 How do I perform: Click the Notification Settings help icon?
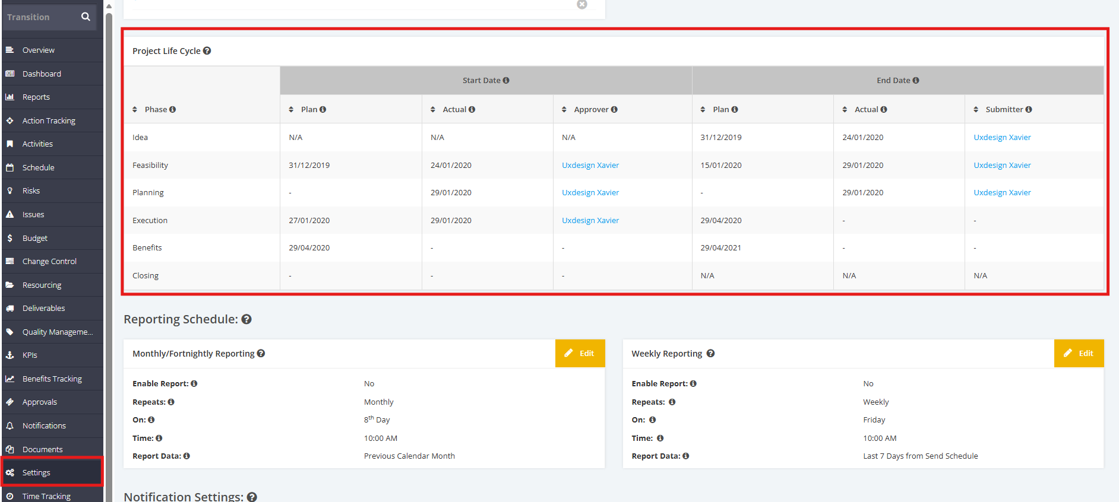252,497
